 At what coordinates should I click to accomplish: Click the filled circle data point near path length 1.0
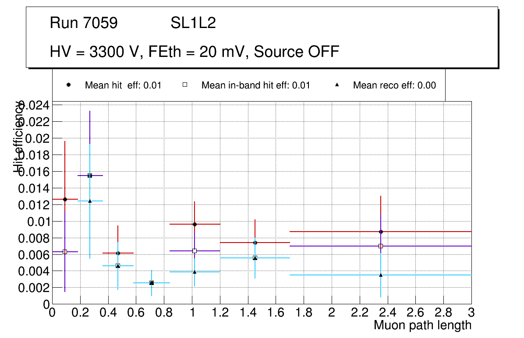pyautogui.click(x=195, y=224)
